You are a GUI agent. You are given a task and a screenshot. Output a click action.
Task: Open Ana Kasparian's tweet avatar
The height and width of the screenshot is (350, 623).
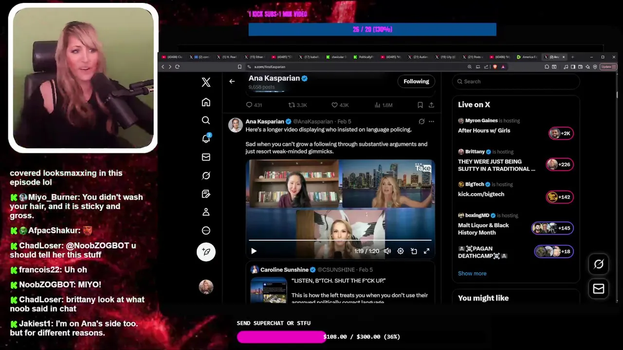click(x=236, y=125)
